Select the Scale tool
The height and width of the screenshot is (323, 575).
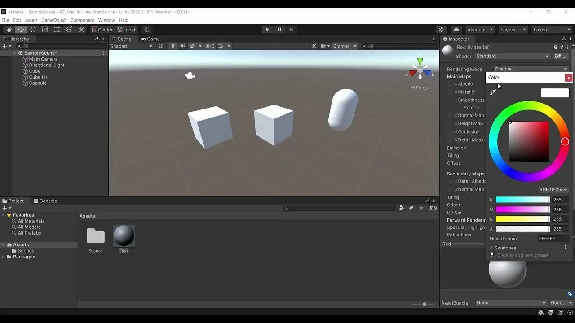[x=45, y=30]
